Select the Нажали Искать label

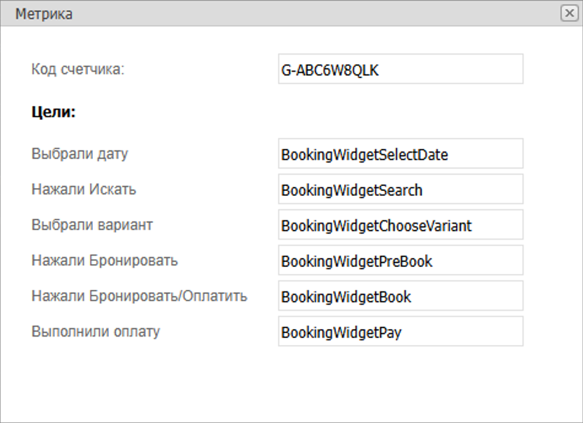click(x=84, y=190)
